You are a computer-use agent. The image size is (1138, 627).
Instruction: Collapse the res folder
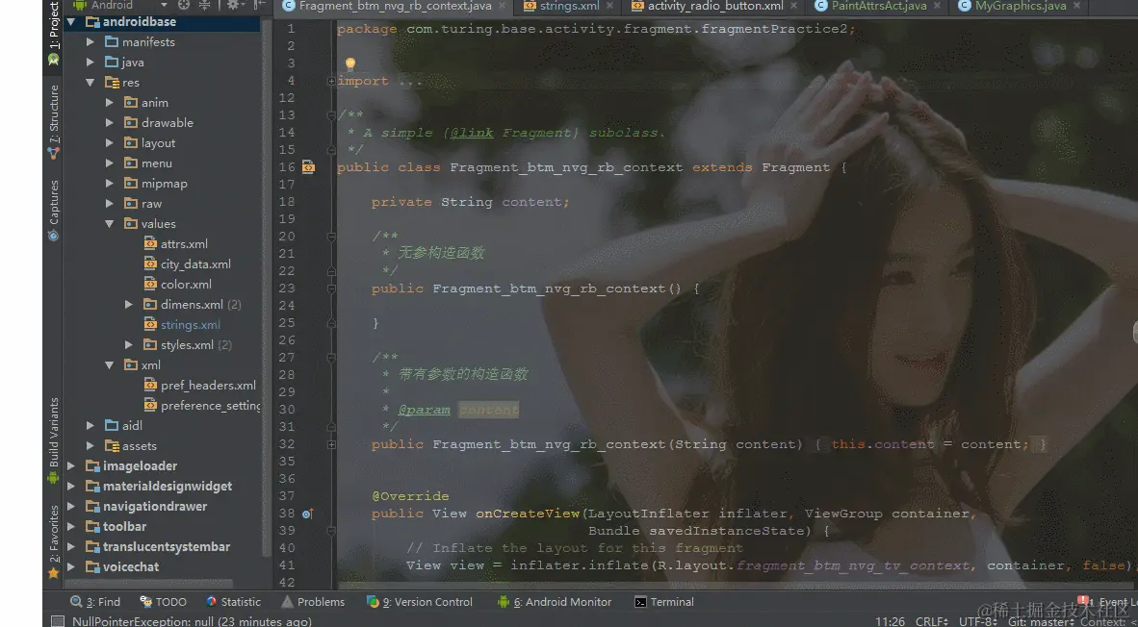[90, 83]
